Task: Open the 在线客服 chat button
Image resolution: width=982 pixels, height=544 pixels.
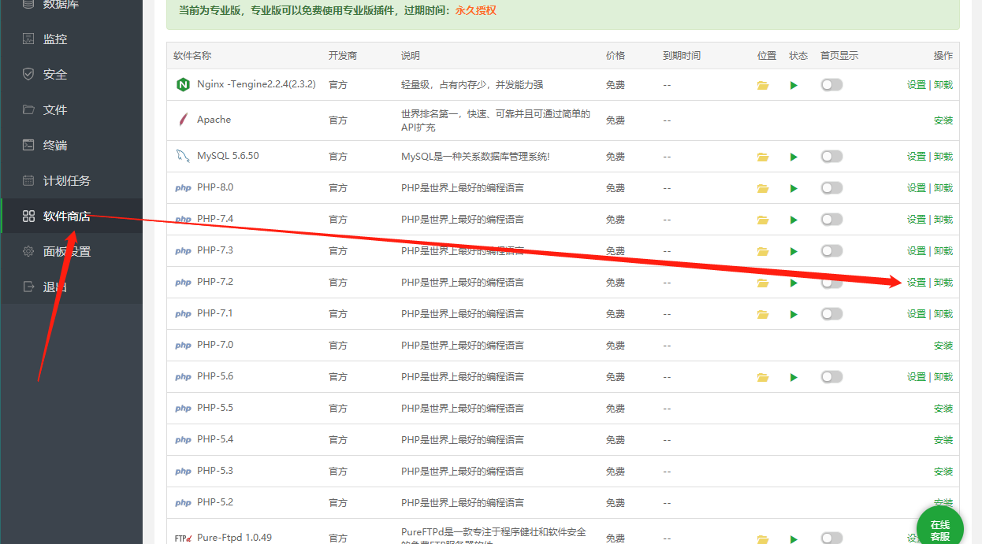Action: pos(940,530)
